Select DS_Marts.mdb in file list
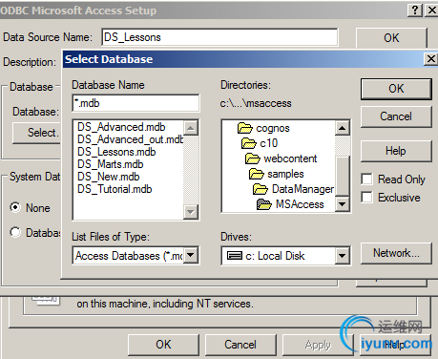The height and width of the screenshot is (359, 438). pos(111,164)
